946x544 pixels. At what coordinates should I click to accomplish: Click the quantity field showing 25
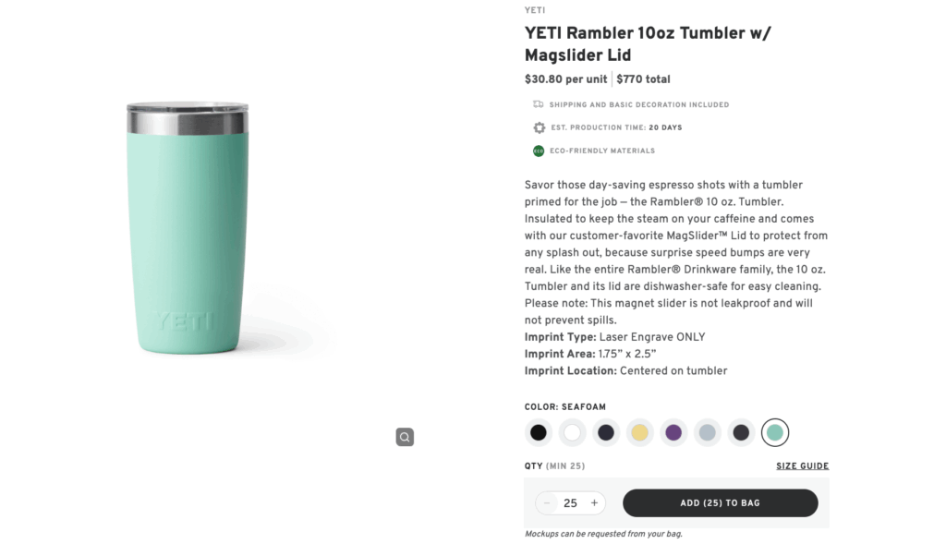570,503
